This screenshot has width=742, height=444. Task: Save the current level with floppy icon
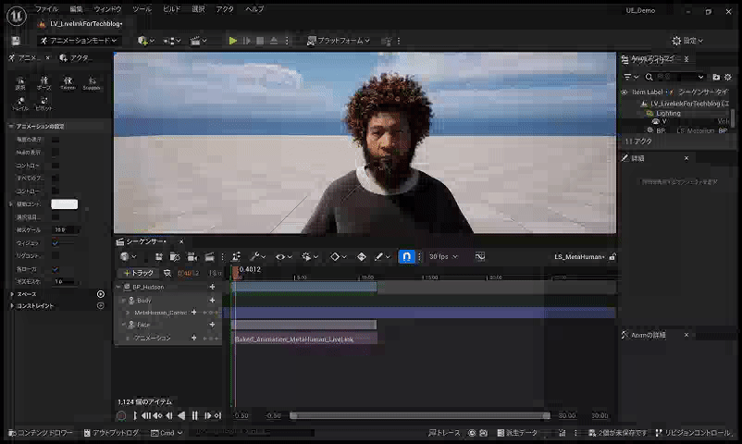tap(16, 41)
